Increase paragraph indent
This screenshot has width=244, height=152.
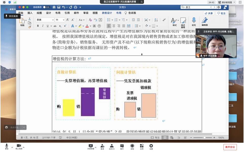click(x=138, y=20)
